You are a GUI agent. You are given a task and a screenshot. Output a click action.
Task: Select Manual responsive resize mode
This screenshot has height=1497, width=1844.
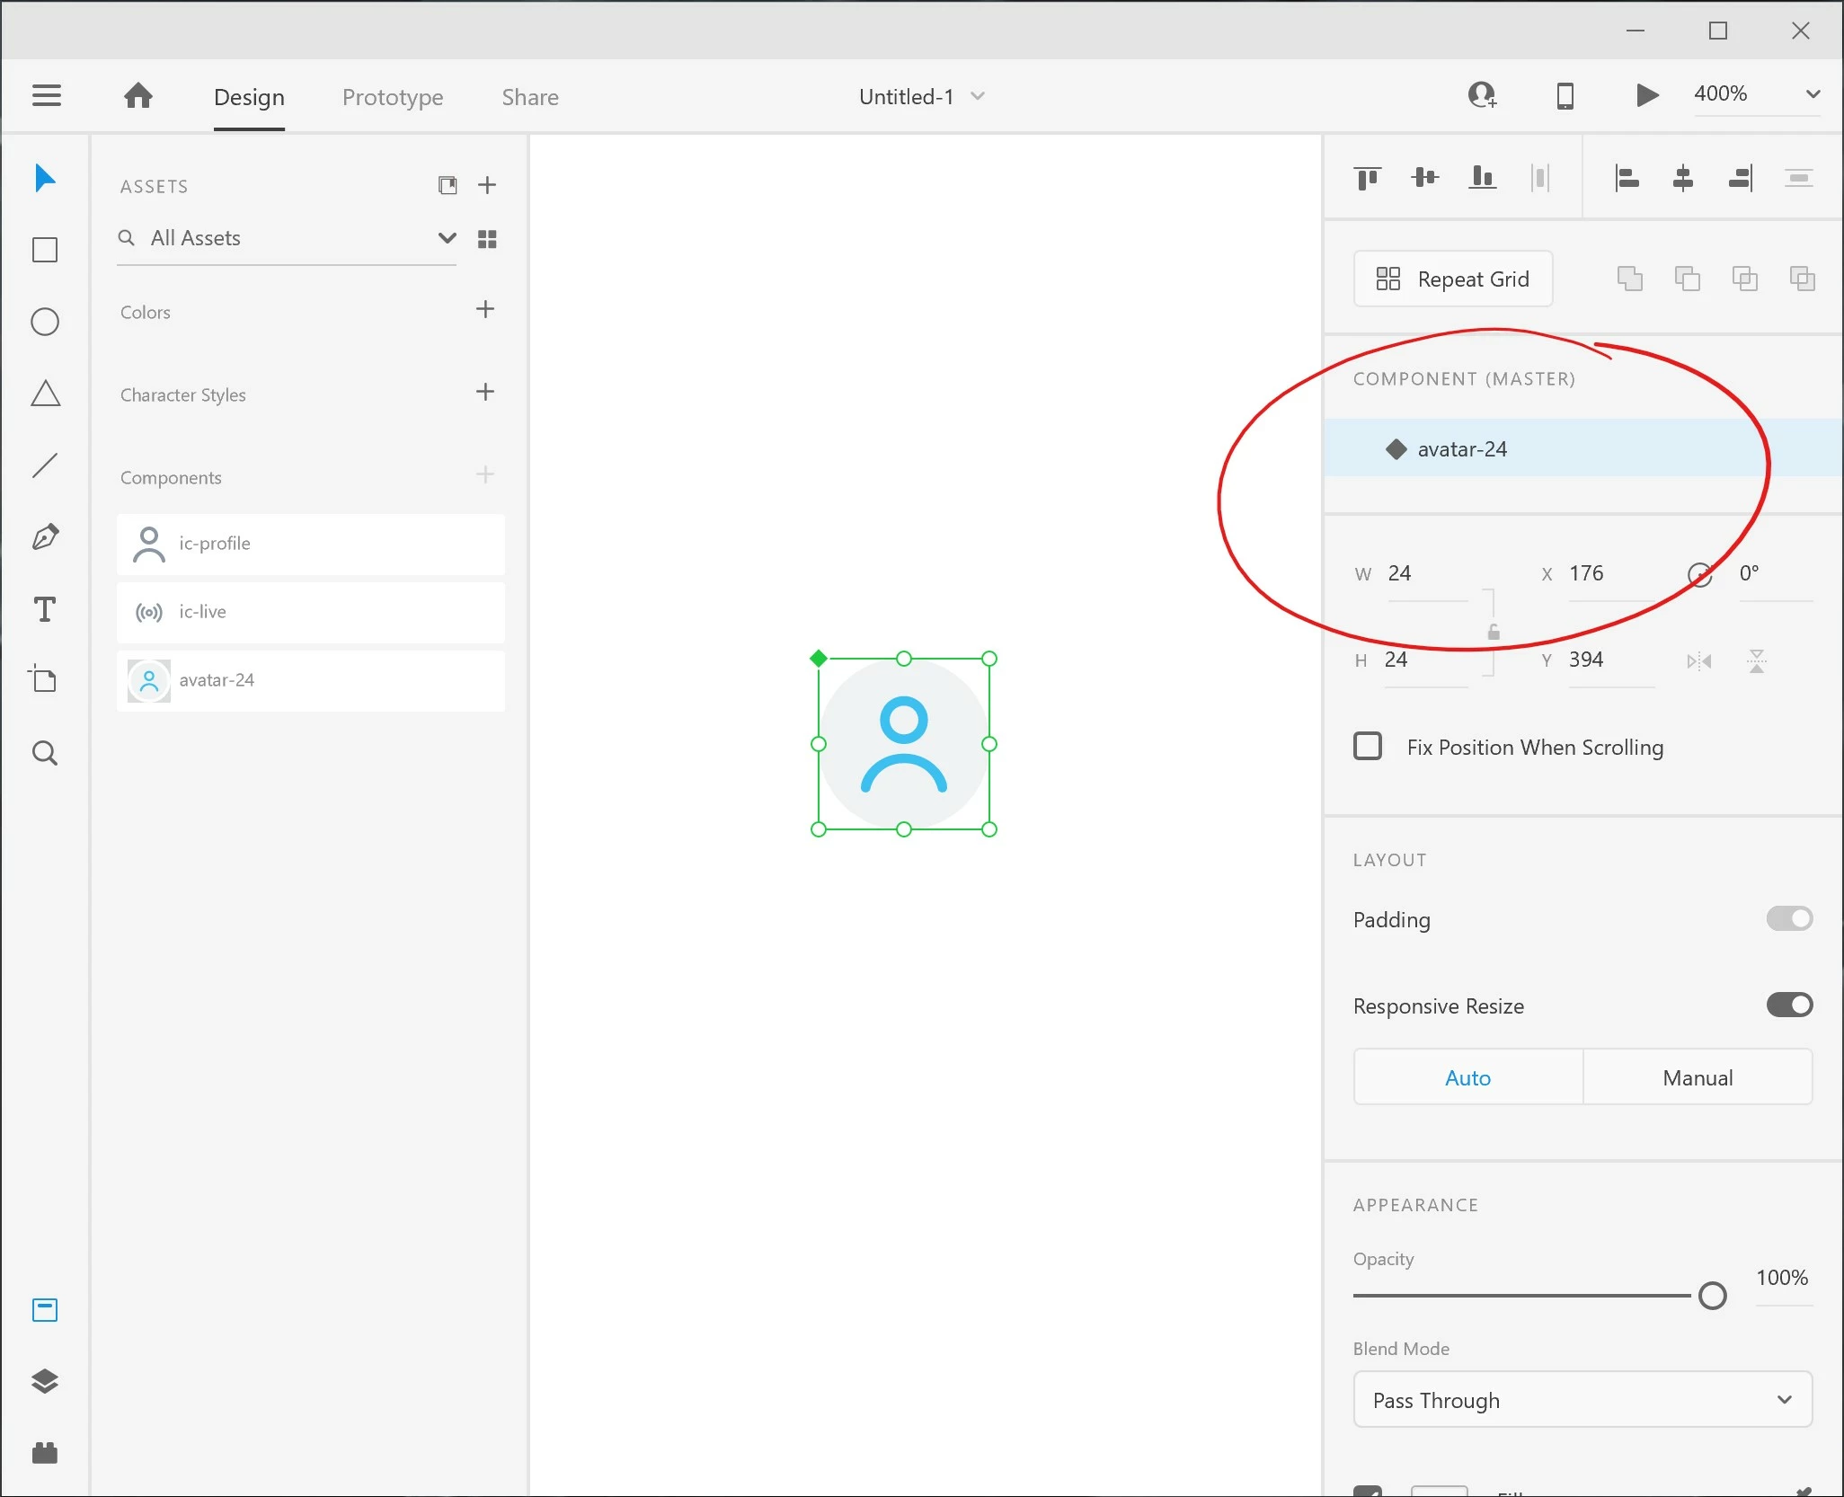(1697, 1077)
